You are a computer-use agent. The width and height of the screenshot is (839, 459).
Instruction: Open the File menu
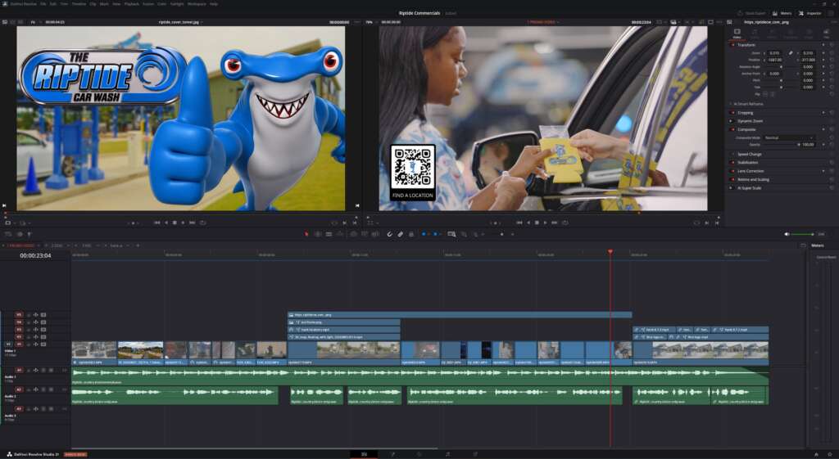coord(43,4)
